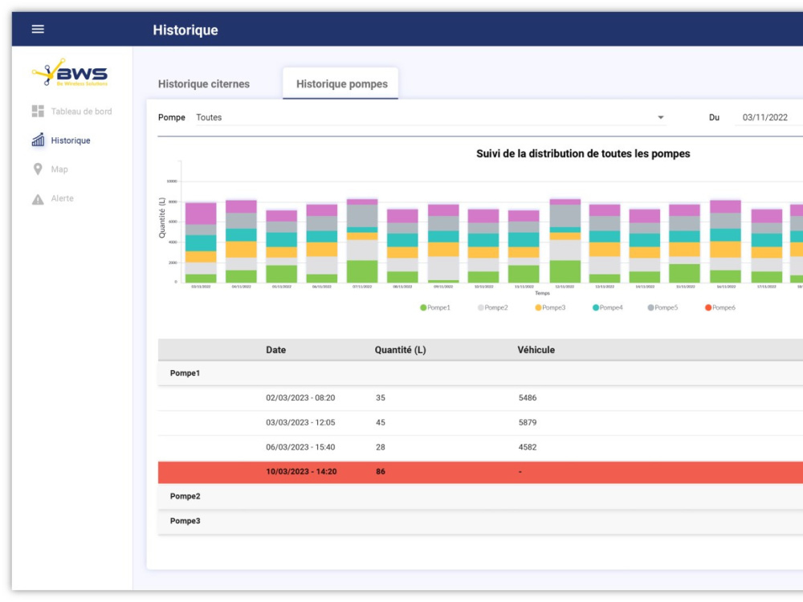Click vehicle number 5486
This screenshot has width=803, height=602.
[528, 398]
